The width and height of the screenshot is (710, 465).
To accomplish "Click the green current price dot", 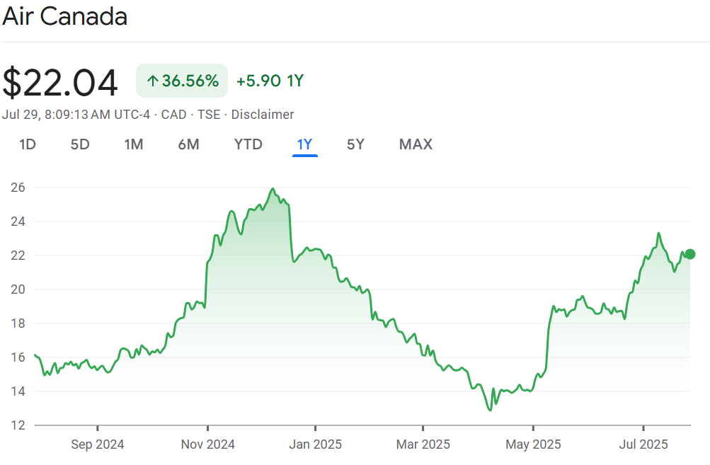I will coord(690,254).
